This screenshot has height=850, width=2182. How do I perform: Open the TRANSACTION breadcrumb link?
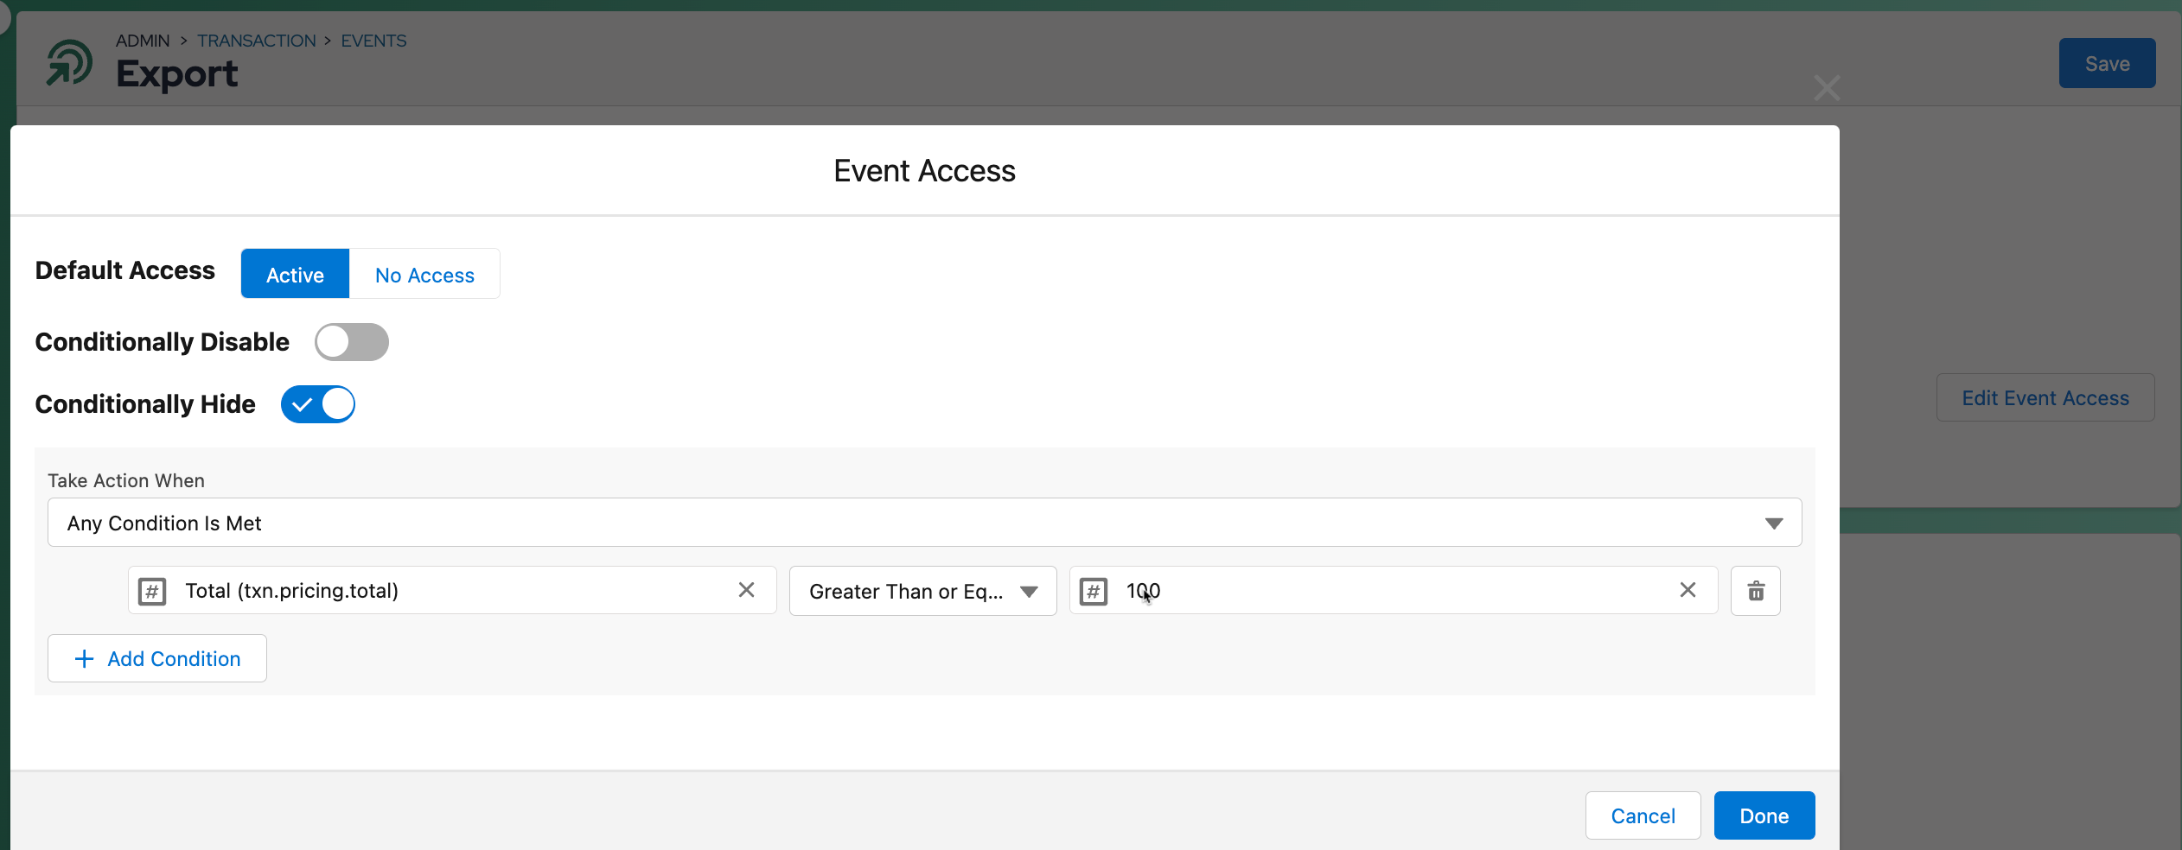[257, 41]
